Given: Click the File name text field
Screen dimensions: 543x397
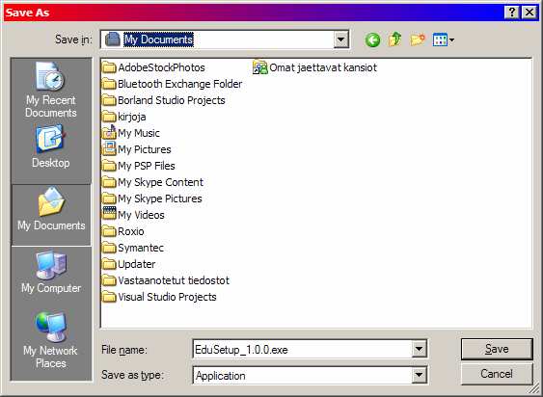Looking at the screenshot, I should point(302,349).
